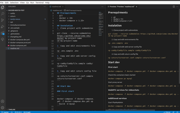This screenshot has height=113, width=180.
Task: Click editor line '### First start'
Action: pos(65,91)
